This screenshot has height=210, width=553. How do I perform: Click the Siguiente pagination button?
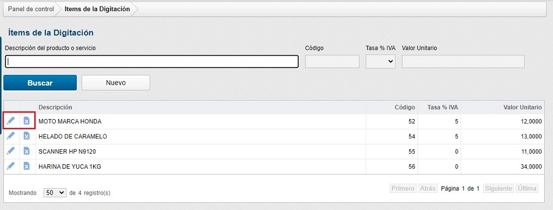click(498, 189)
